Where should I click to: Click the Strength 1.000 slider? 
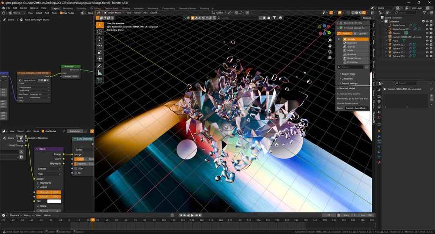click(49, 192)
